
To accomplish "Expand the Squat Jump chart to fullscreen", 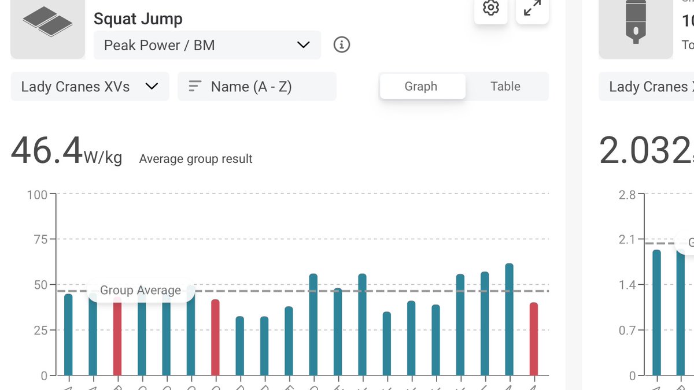I will point(532,8).
